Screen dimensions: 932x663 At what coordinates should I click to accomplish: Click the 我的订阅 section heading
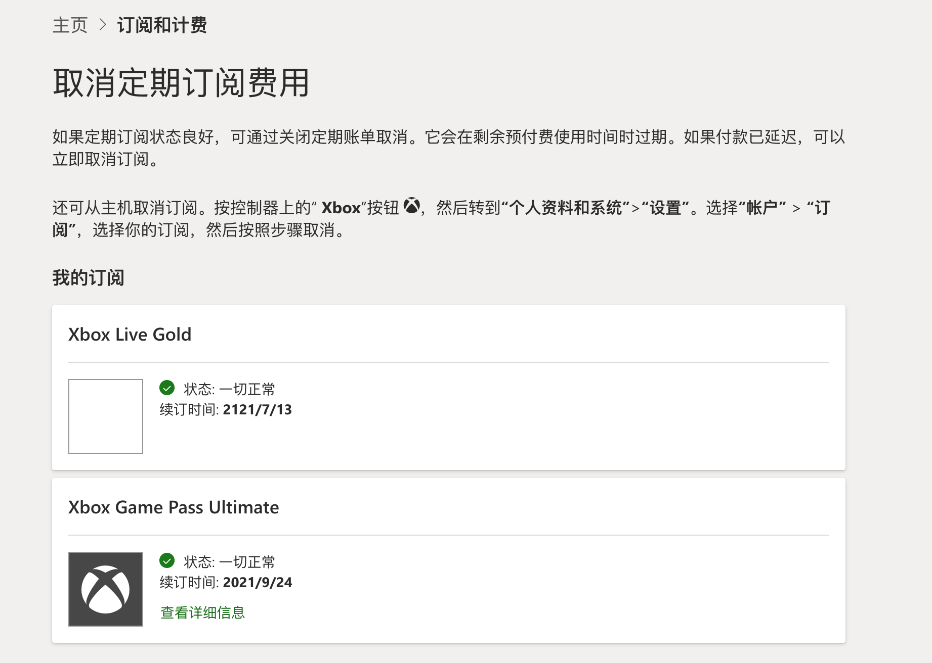[x=89, y=278]
